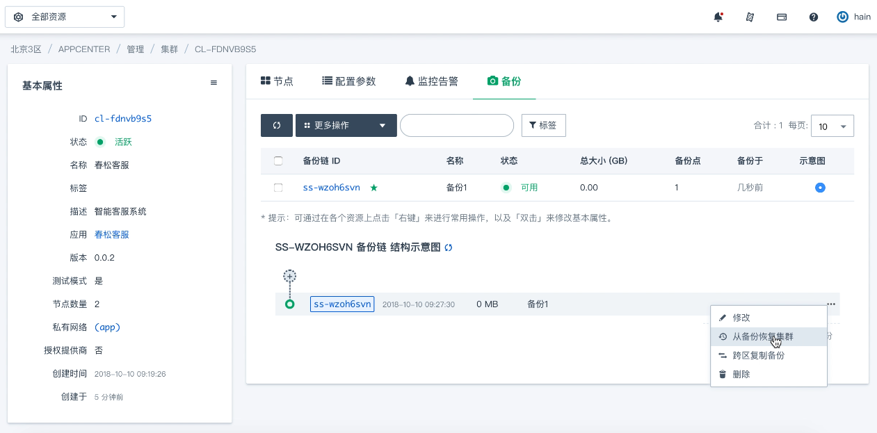Go to 集群 breadcrumb
877x433 pixels.
[169, 49]
